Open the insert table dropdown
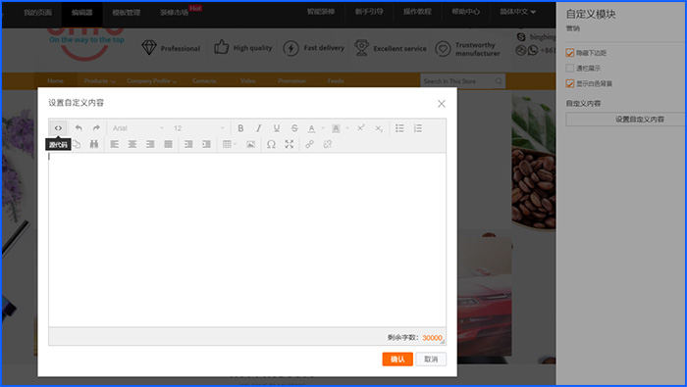The height and width of the screenshot is (387, 687). (x=229, y=144)
